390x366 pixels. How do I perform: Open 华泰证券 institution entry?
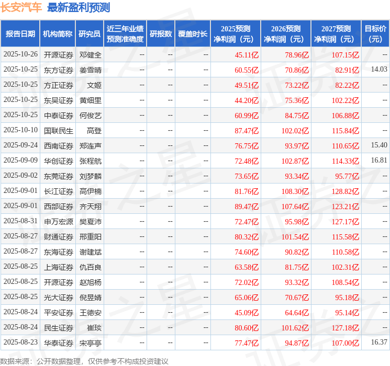(x=59, y=342)
